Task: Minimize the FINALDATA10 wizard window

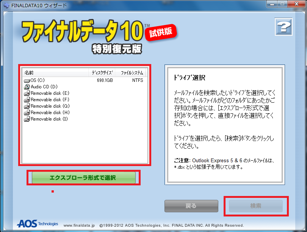Action: [272, 4]
